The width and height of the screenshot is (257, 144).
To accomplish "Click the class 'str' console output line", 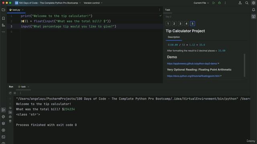I will (28, 114).
